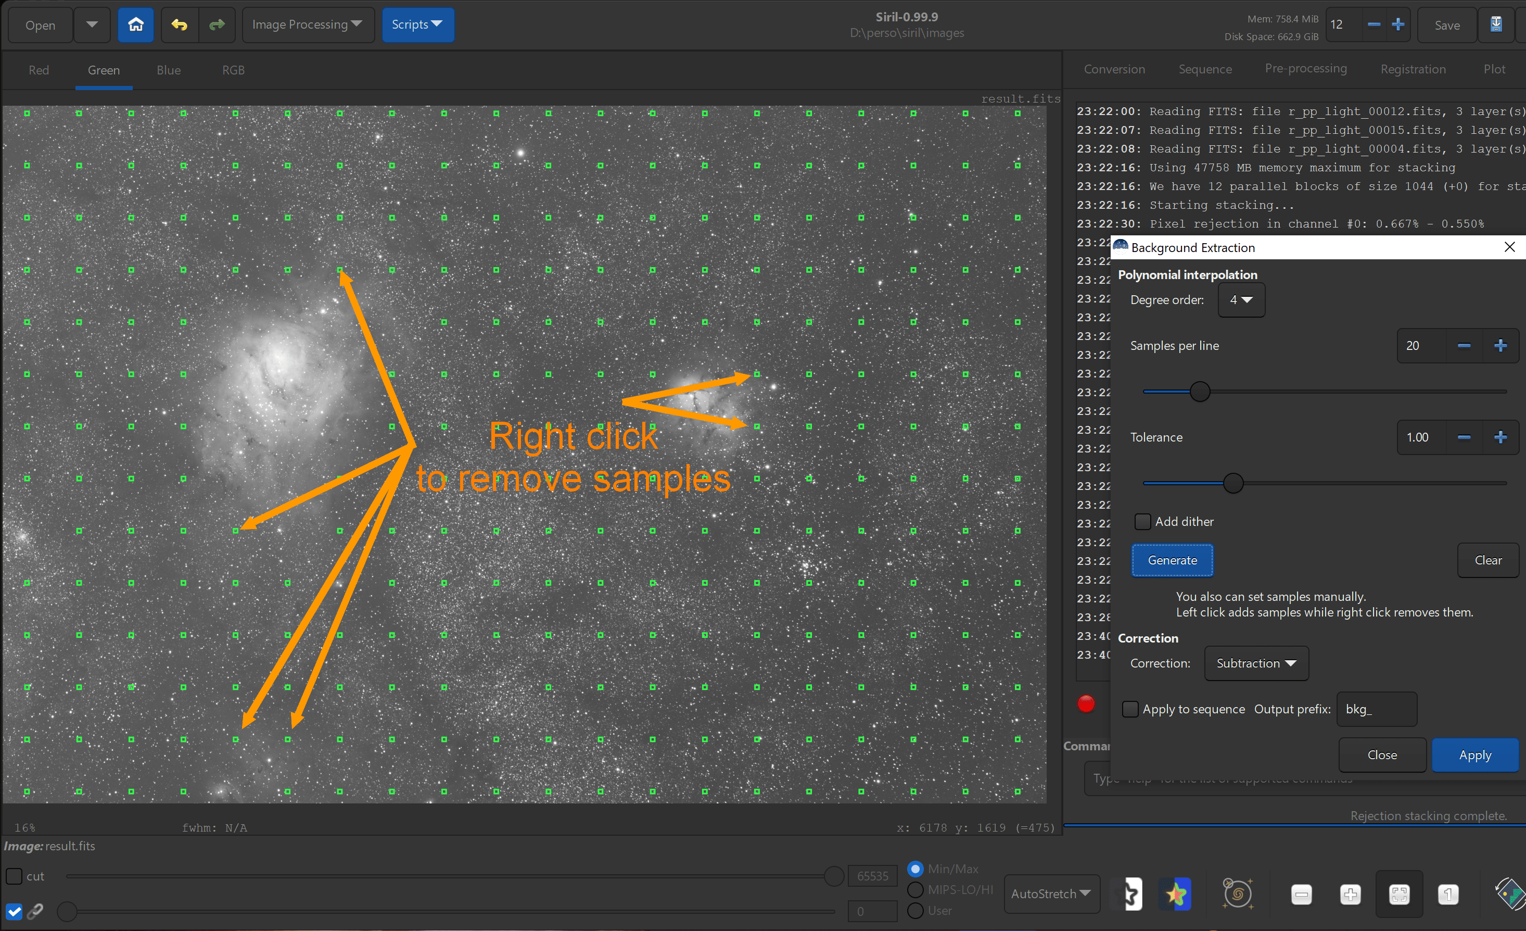
Task: Enable the Add dither checkbox
Action: [1142, 522]
